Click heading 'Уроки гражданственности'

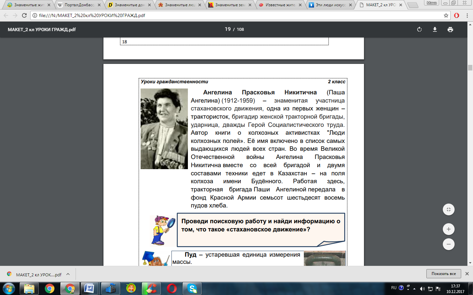pyautogui.click(x=174, y=82)
